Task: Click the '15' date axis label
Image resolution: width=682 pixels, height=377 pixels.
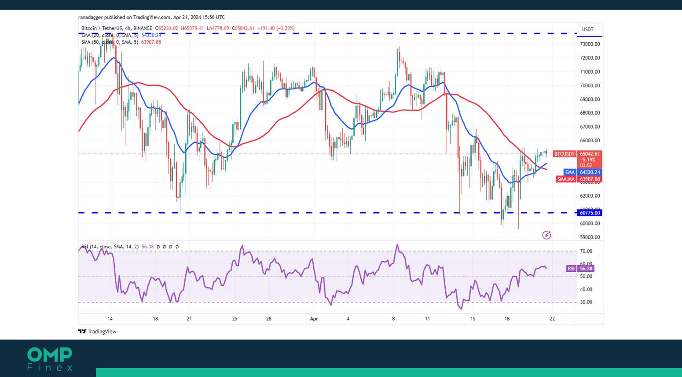Action: (473, 319)
